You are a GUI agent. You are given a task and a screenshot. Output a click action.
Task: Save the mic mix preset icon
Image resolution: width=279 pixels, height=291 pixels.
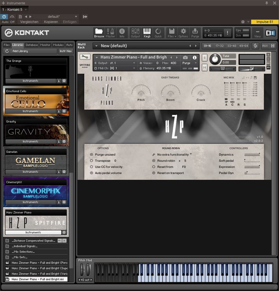[x=255, y=77]
